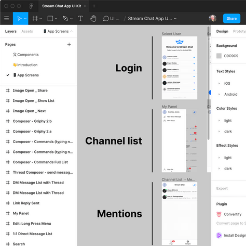This screenshot has width=246, height=246.
Task: Click frame icon of My Panel layer
Action: (x=8, y=213)
